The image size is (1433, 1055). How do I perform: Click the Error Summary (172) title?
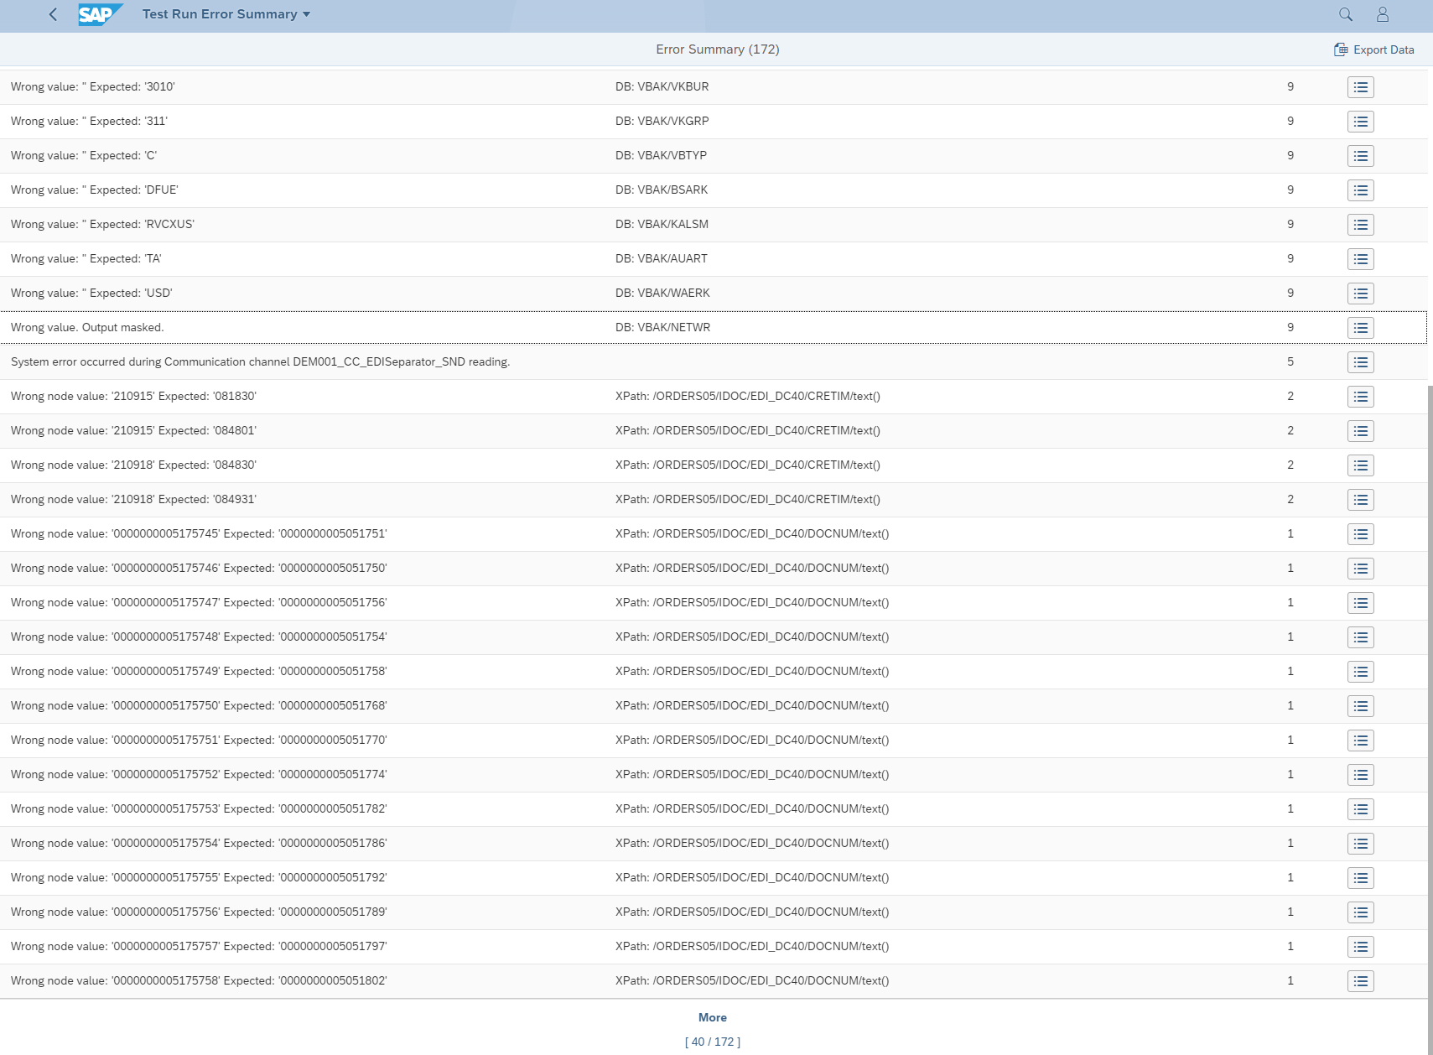tap(717, 49)
